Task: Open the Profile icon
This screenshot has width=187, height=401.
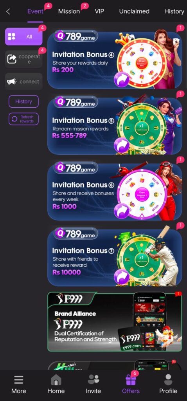Action: [168, 380]
